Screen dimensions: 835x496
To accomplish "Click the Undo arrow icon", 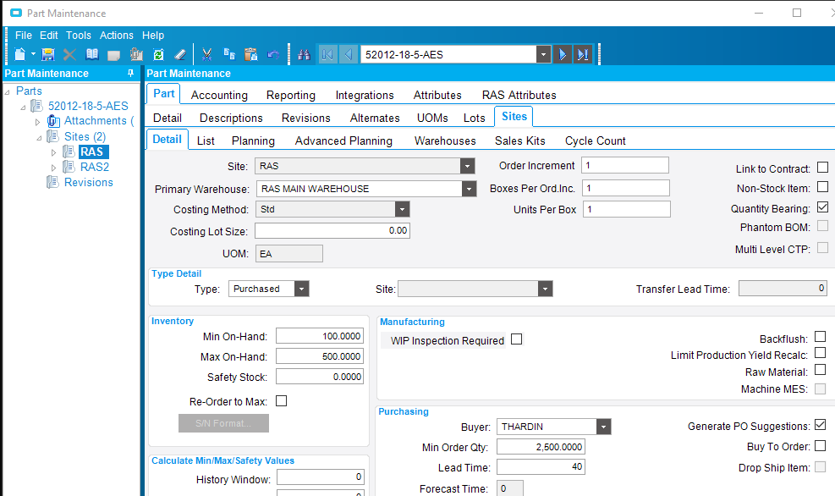I will [x=273, y=54].
